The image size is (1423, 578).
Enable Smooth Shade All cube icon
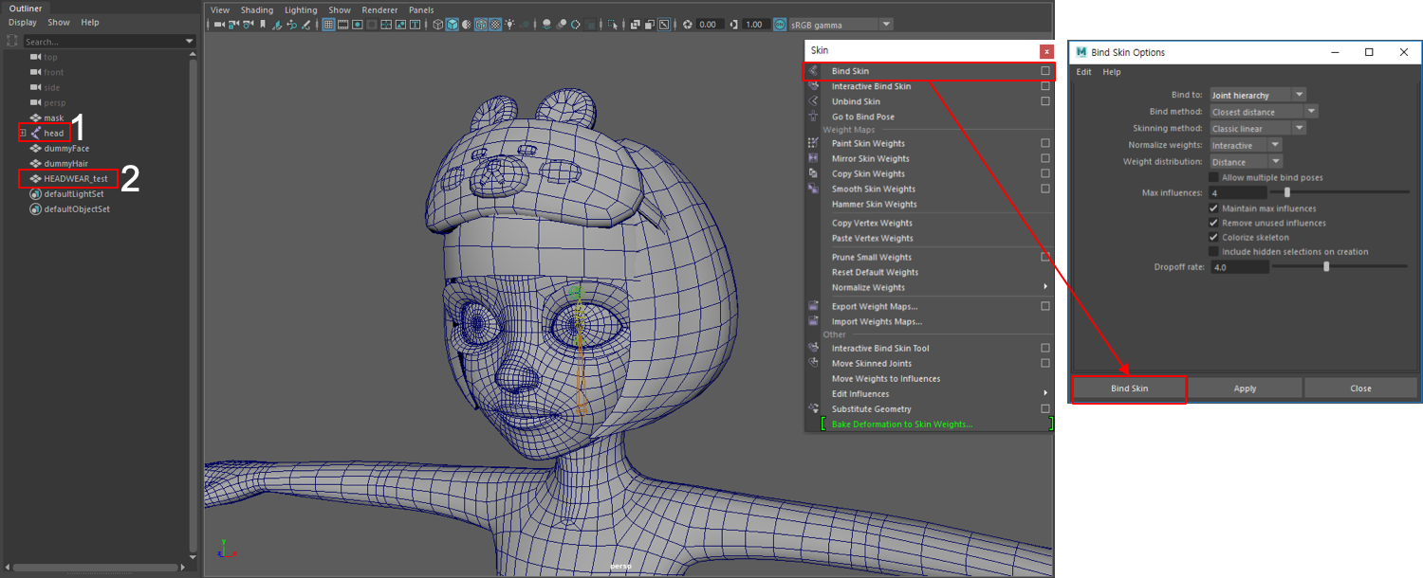[453, 25]
